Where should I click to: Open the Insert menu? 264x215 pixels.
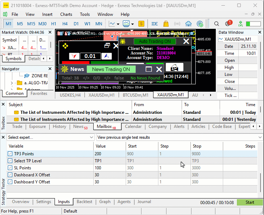(47, 14)
